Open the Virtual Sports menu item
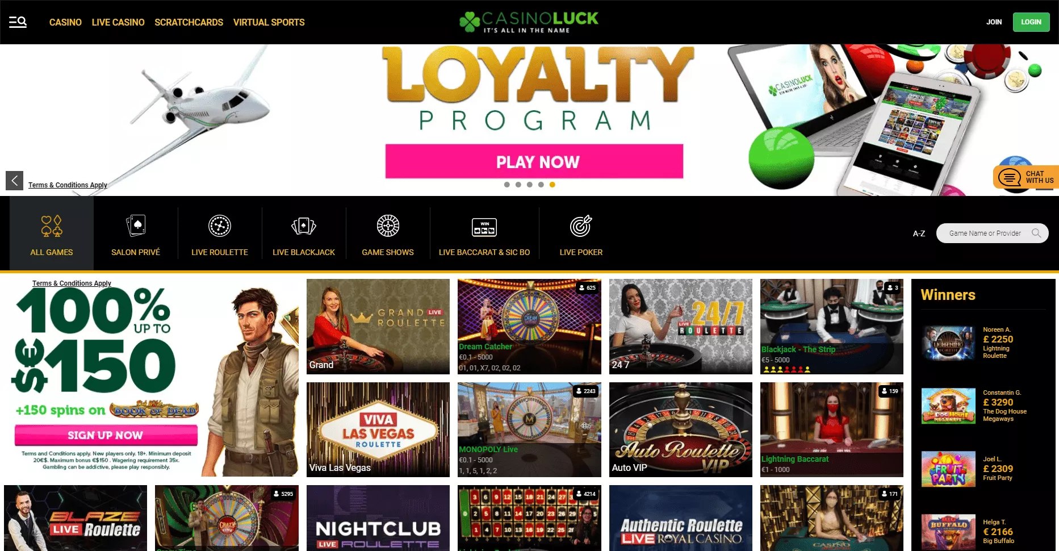 point(269,22)
